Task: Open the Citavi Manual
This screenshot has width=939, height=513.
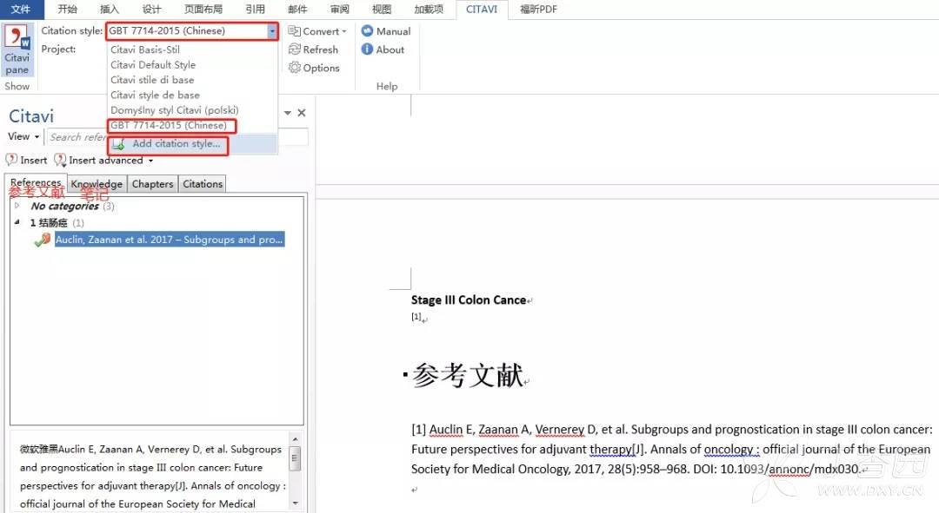Action: 386,31
